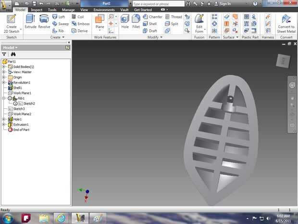Expand the Solid Bodies(1) tree node

[x=4, y=67]
